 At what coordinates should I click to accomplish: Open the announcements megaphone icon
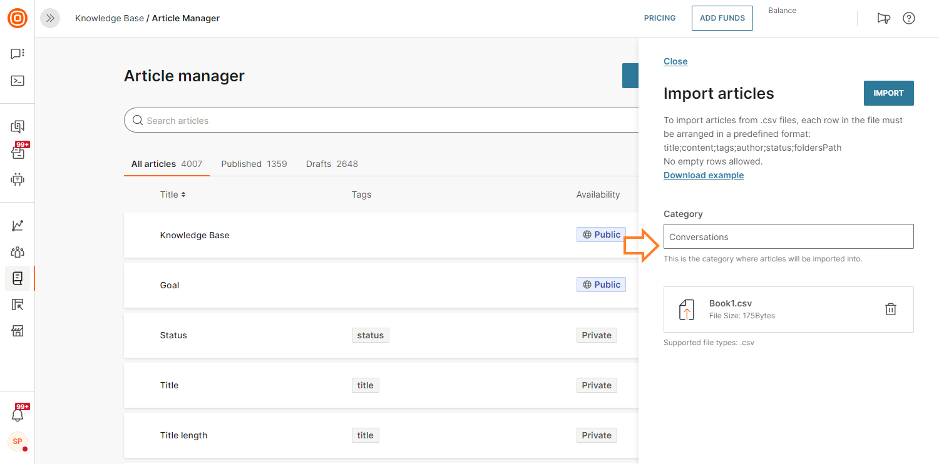[883, 18]
